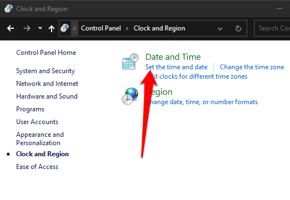This screenshot has height=200, width=290.
Task: Click the title bar clock globe icon
Action: [8, 8]
